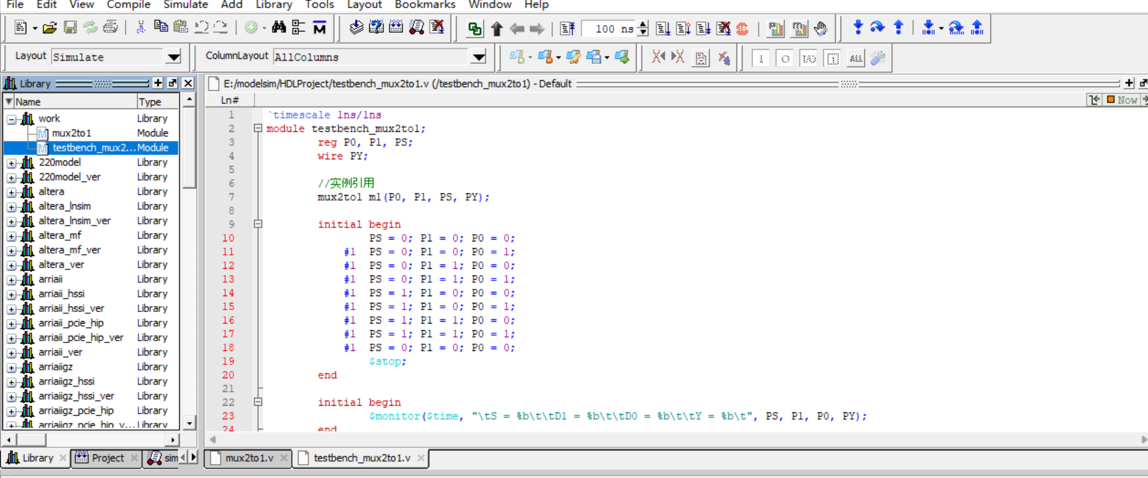Close the testbench_mux2to1.v tab
The height and width of the screenshot is (478, 1148).
[x=421, y=458]
